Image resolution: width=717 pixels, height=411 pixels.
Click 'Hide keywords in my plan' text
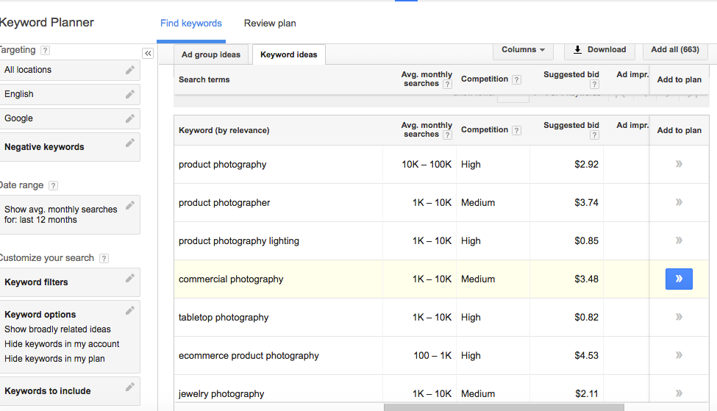[54, 358]
